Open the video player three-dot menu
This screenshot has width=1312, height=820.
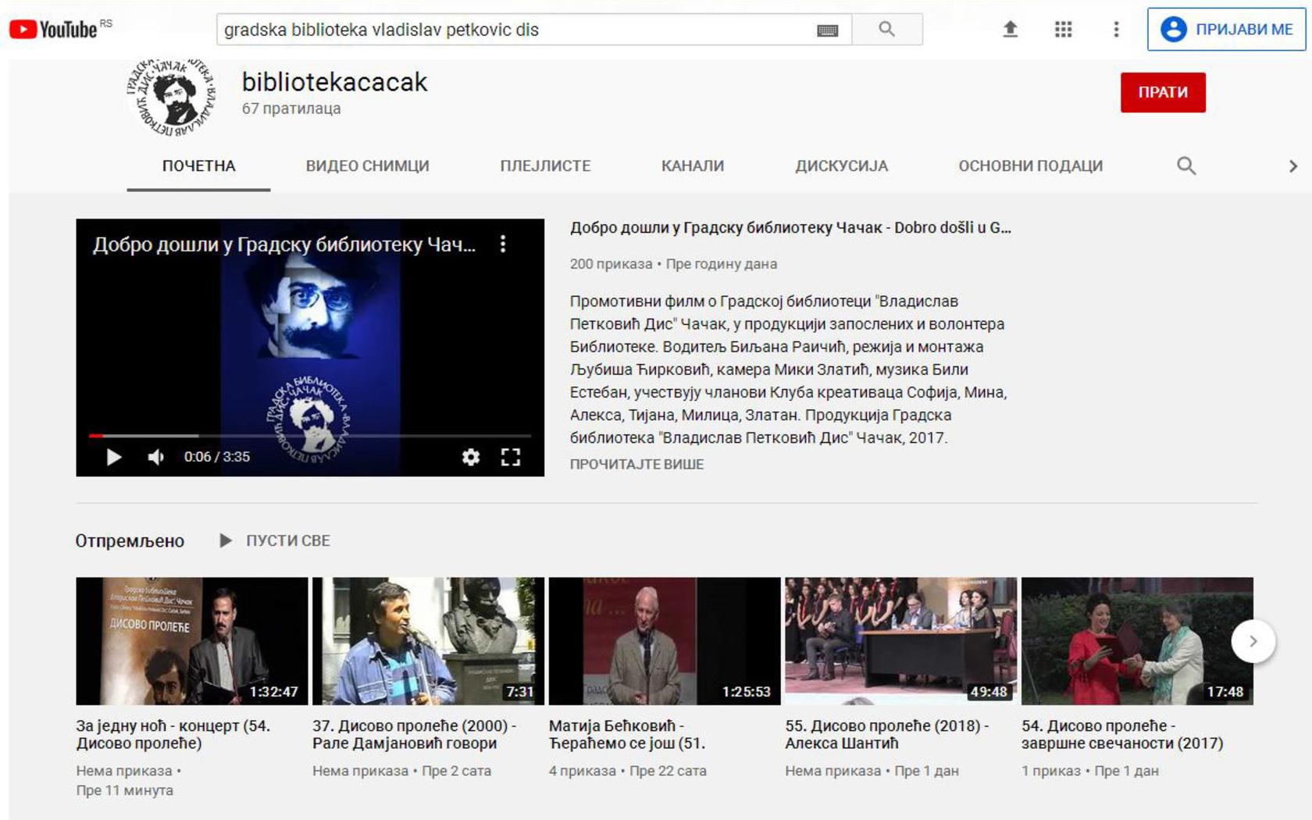[x=503, y=244]
